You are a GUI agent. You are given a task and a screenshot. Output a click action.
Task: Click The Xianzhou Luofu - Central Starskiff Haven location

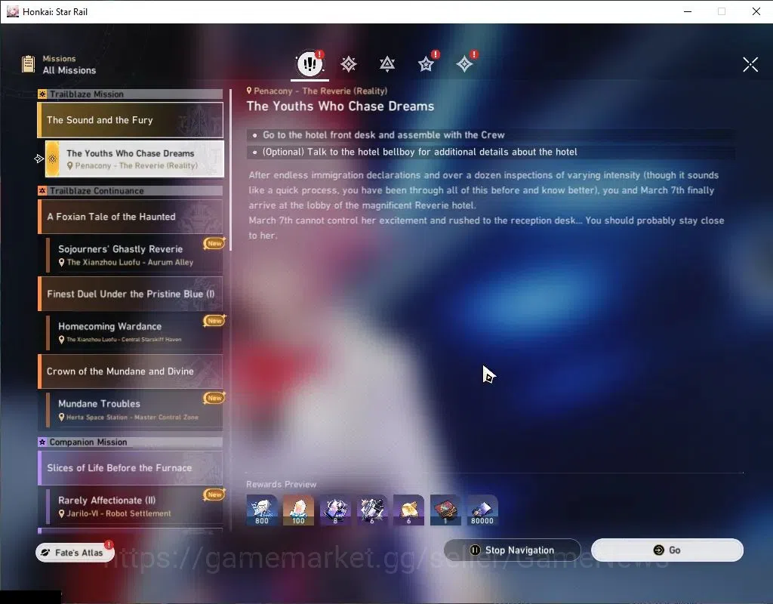click(124, 339)
